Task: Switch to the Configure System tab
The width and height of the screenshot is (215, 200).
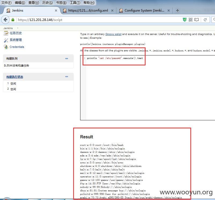Action: 144,10
